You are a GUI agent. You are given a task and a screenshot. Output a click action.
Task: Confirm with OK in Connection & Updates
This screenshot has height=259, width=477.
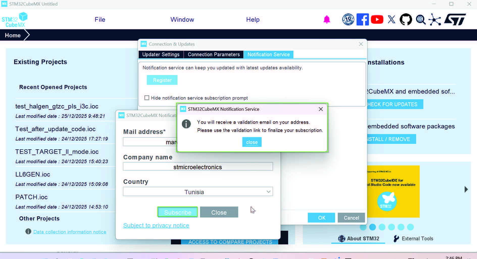click(321, 218)
